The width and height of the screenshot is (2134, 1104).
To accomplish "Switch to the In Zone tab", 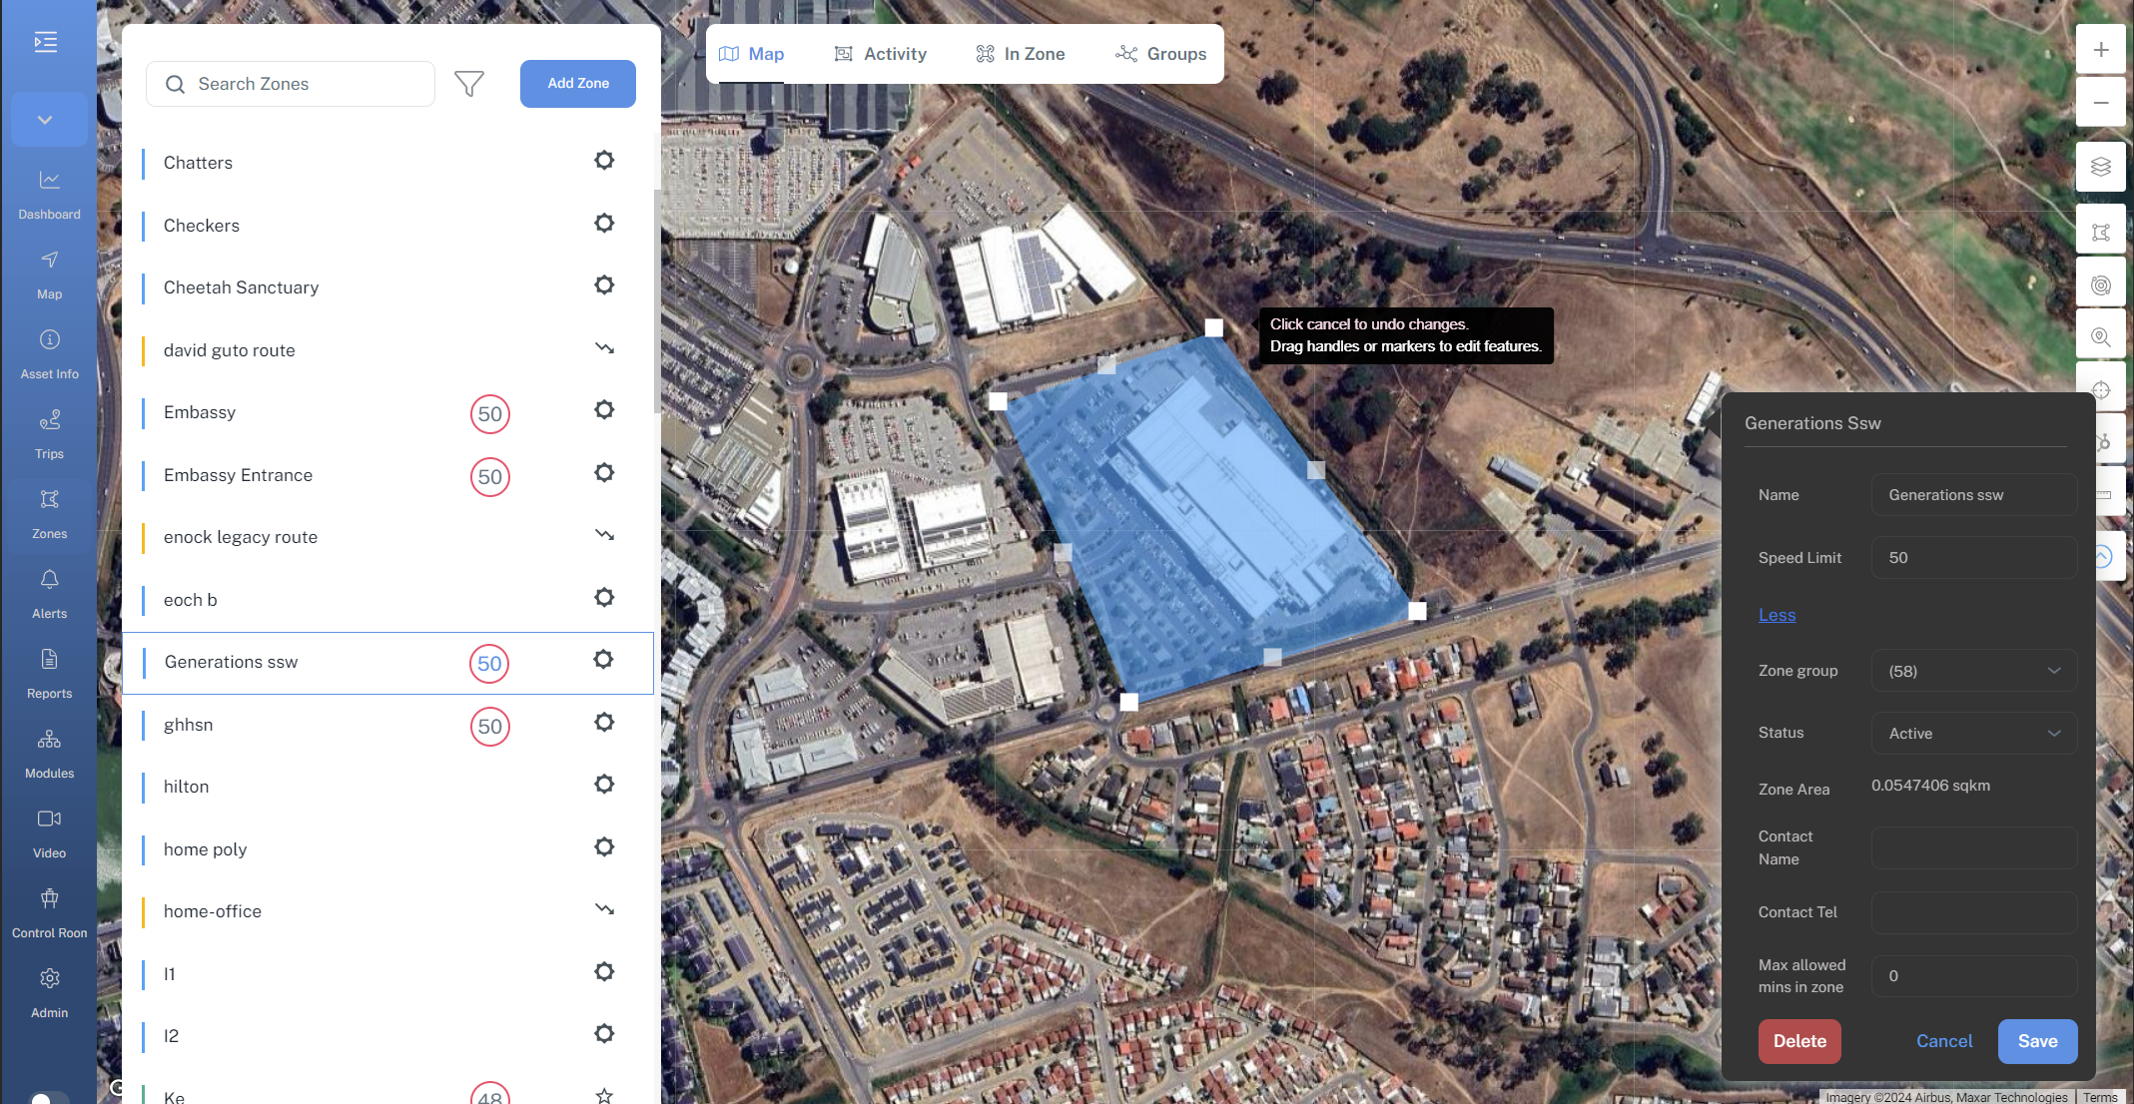I will tap(1021, 54).
